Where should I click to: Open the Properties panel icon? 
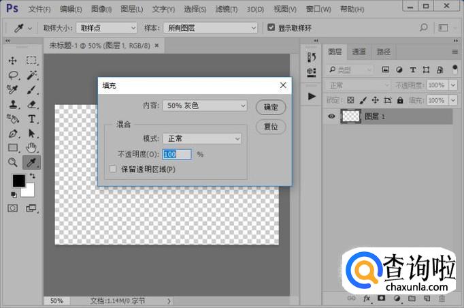[x=312, y=72]
